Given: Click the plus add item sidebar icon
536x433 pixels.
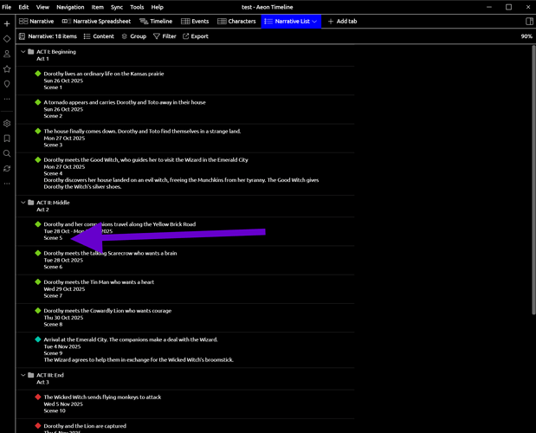Looking at the screenshot, I should click(x=7, y=23).
